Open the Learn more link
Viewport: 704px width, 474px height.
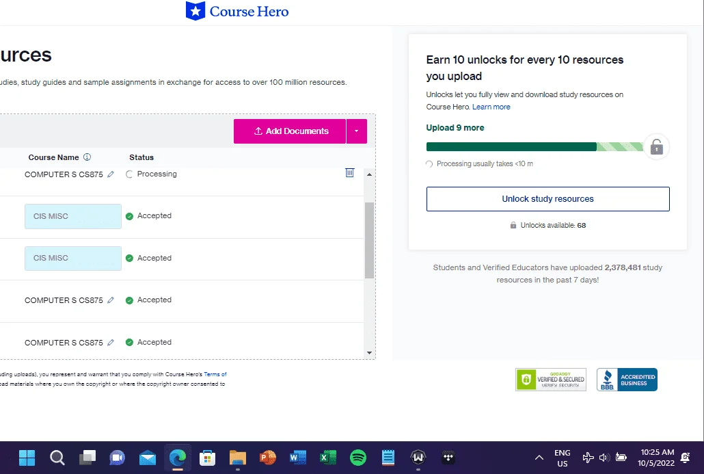(491, 107)
